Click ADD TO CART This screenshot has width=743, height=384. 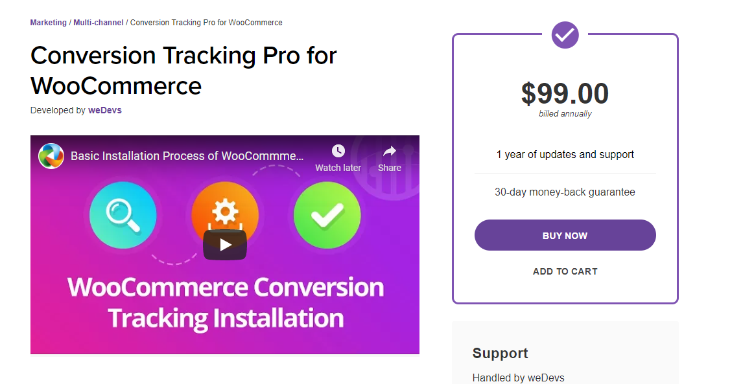click(x=565, y=271)
